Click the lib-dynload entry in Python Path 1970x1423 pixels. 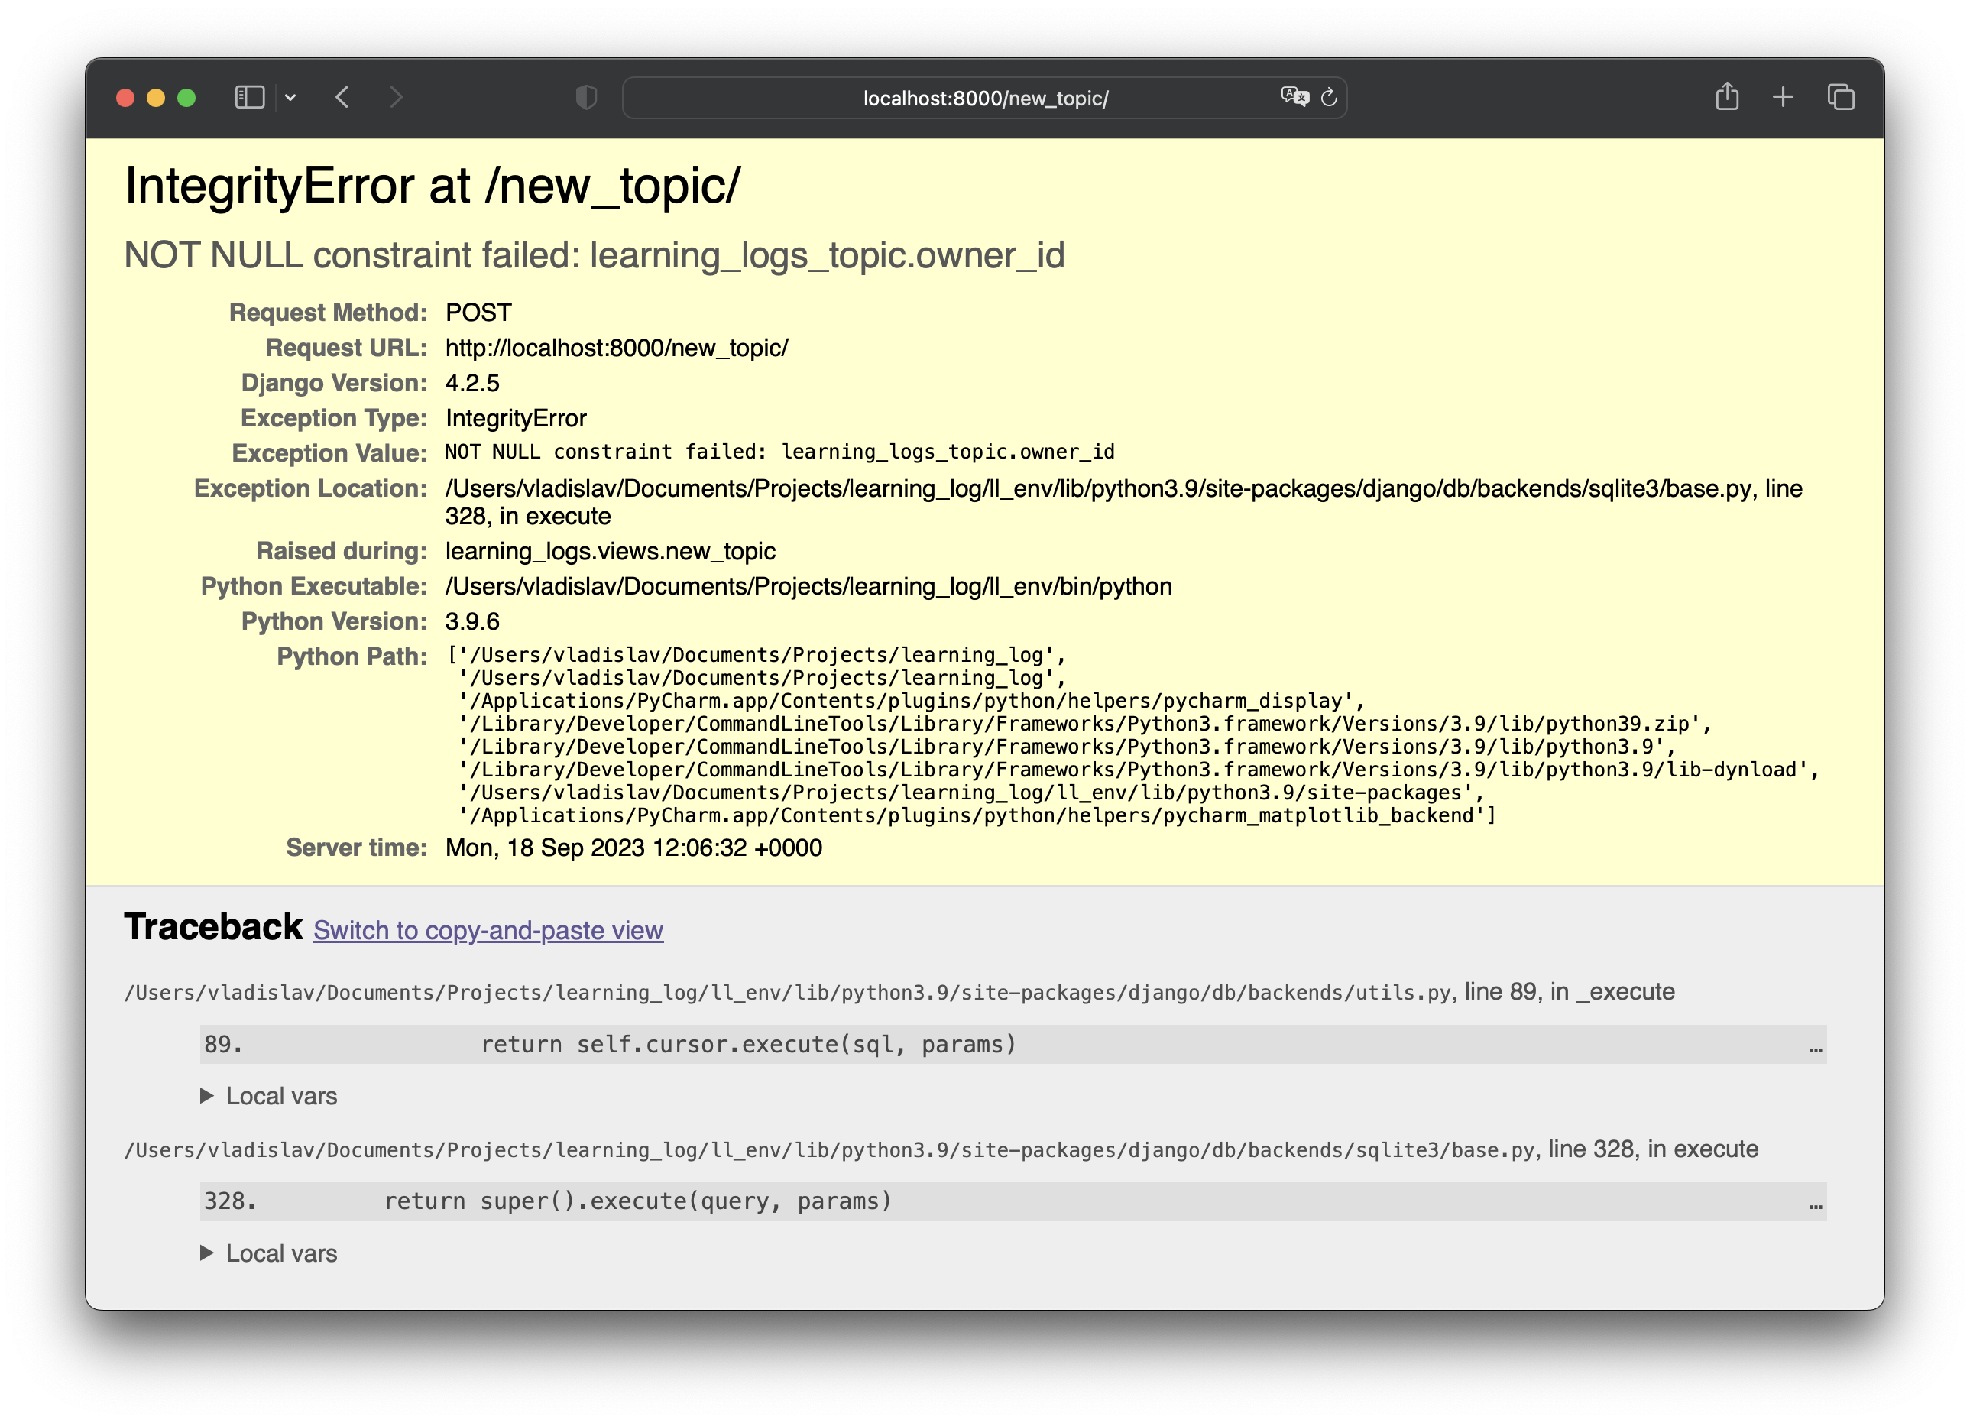[x=1139, y=770]
